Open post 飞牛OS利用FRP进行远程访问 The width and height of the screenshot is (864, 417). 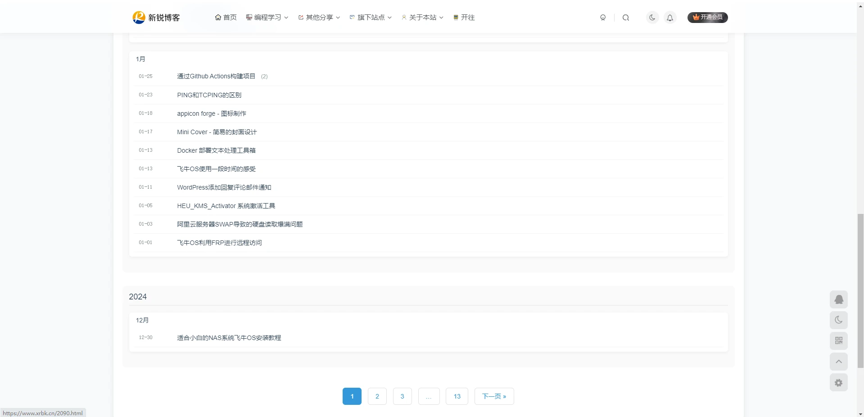coord(219,243)
